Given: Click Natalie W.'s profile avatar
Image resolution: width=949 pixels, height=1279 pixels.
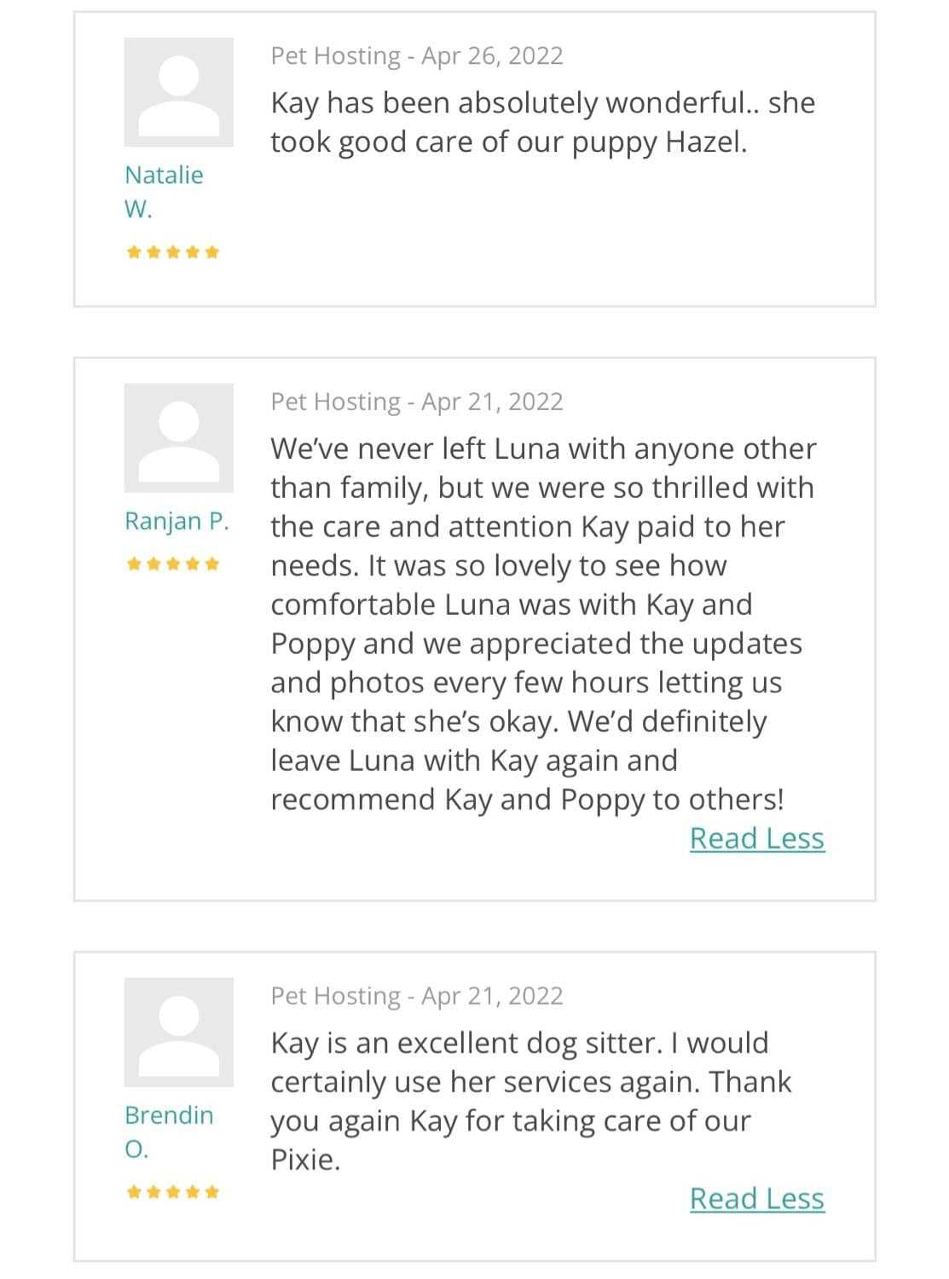Looking at the screenshot, I should pos(178,92).
